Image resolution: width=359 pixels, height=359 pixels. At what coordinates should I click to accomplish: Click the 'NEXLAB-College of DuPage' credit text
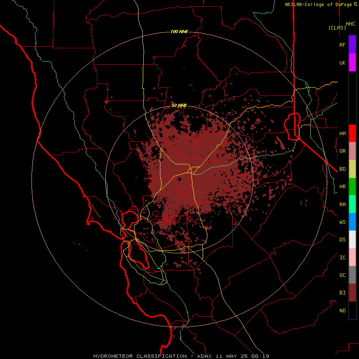pos(318,4)
